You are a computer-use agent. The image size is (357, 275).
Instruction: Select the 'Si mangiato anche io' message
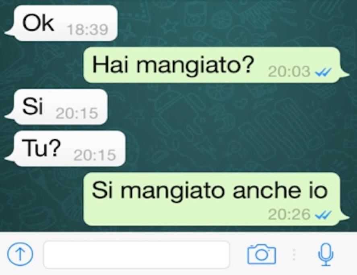(216, 199)
